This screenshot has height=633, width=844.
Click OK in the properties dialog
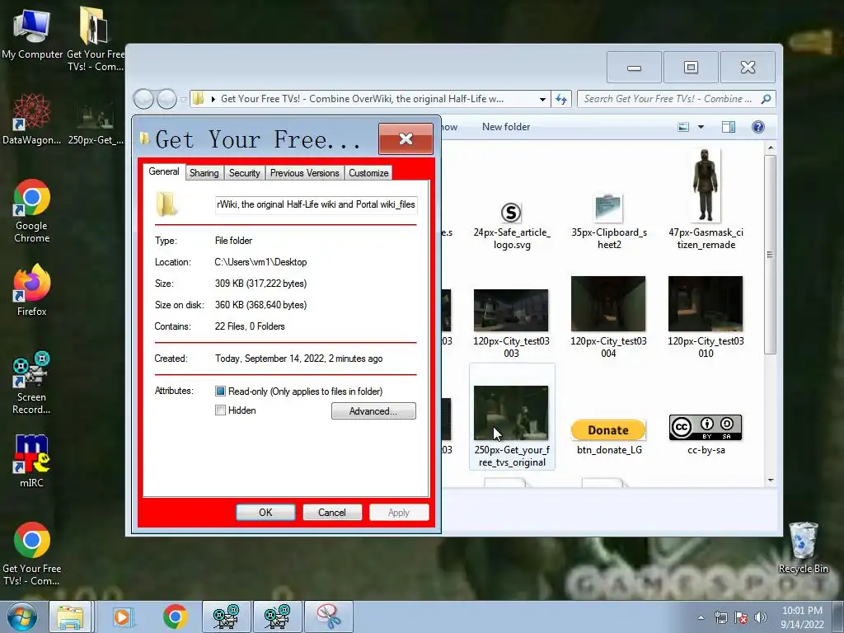pos(265,513)
